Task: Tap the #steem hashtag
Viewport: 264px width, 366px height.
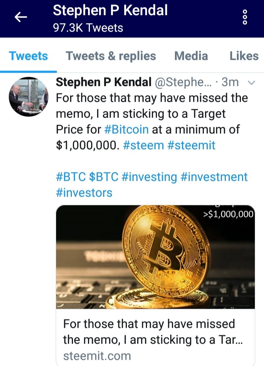Action: click(143, 145)
